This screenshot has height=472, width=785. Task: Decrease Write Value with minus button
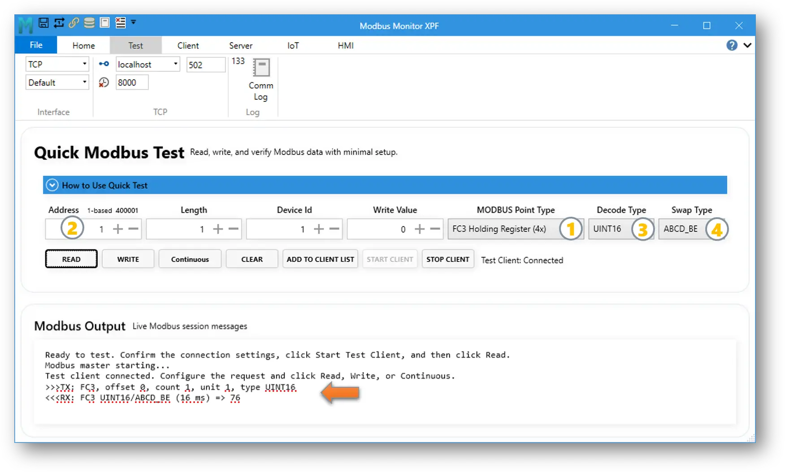[435, 229]
